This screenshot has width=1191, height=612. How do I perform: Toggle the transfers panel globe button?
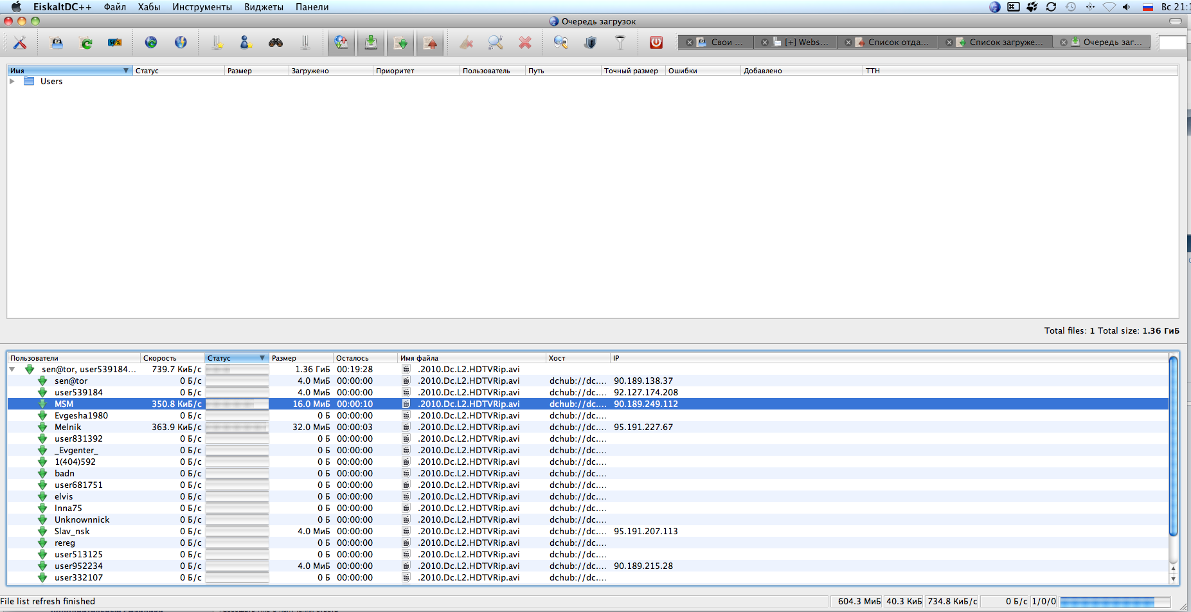(341, 42)
